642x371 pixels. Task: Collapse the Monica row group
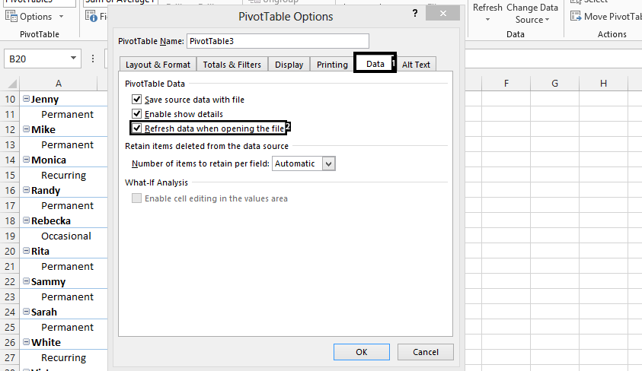pos(26,160)
